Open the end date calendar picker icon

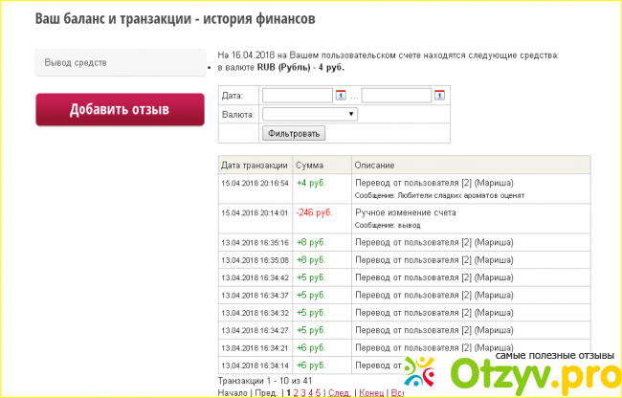coord(439,95)
